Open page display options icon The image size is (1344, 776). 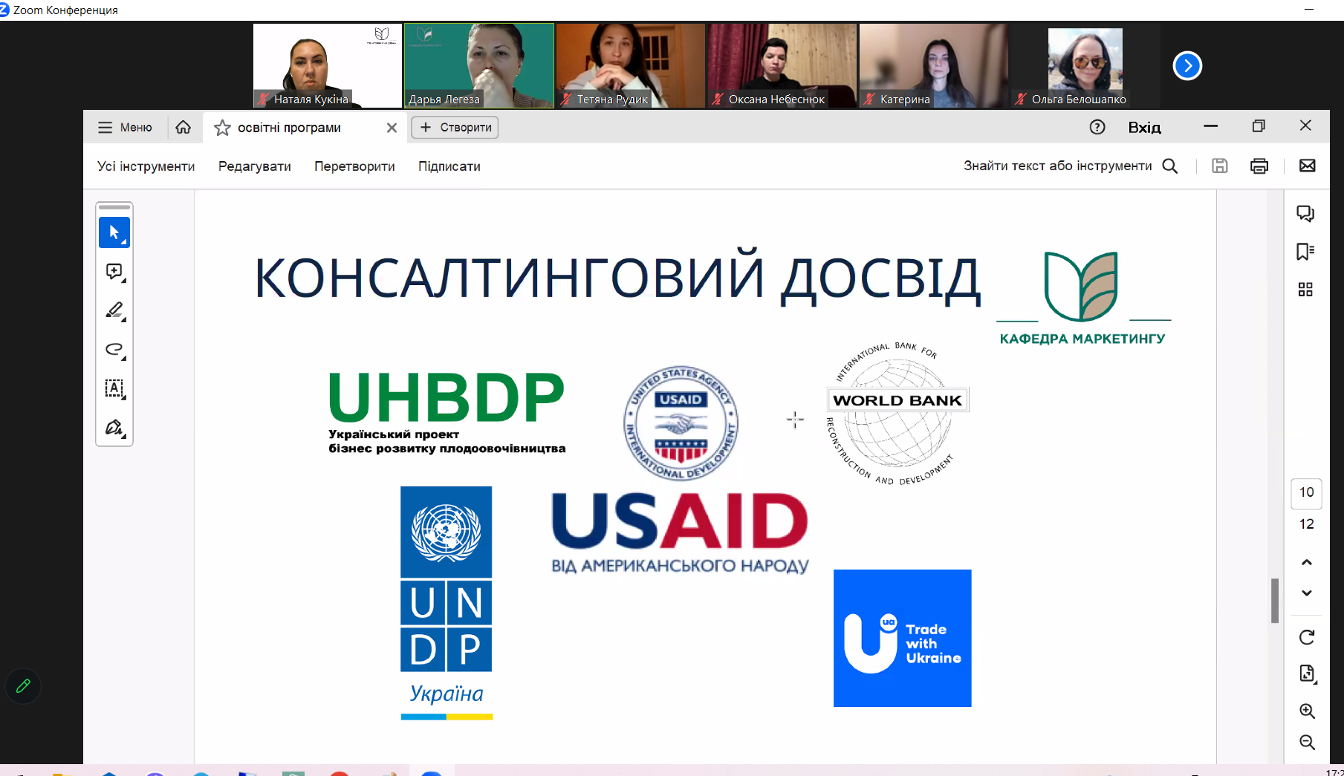click(x=1307, y=674)
